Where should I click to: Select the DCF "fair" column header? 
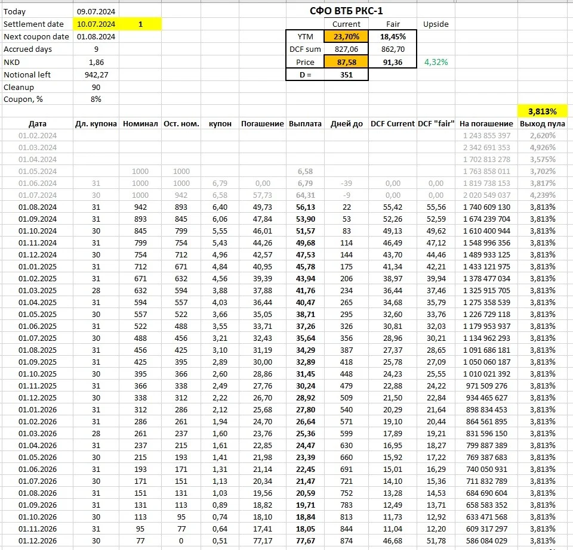pos(436,123)
